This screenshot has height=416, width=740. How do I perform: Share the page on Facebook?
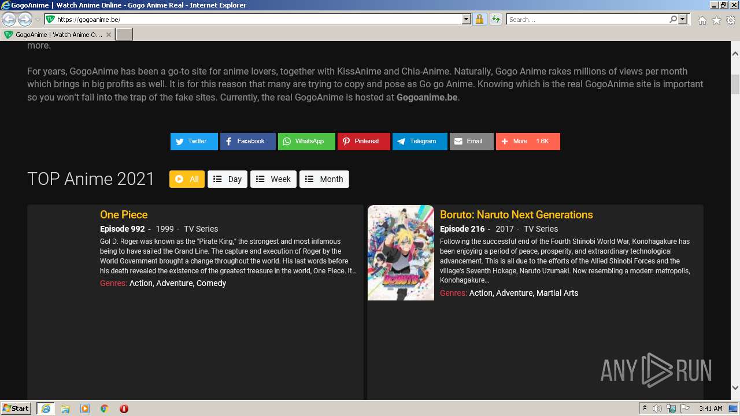point(248,142)
